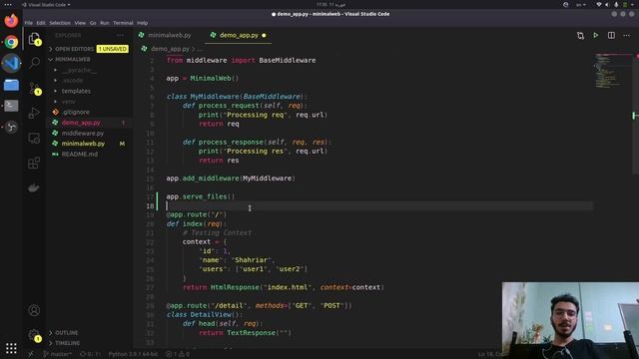Open middleware.py in the explorer
This screenshot has width=639, height=359.
(x=83, y=133)
